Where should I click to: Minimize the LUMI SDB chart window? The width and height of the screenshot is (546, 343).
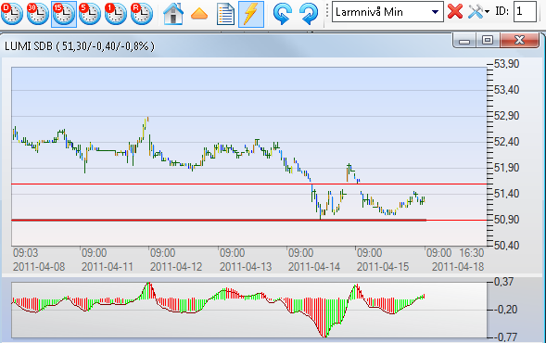[x=464, y=41]
